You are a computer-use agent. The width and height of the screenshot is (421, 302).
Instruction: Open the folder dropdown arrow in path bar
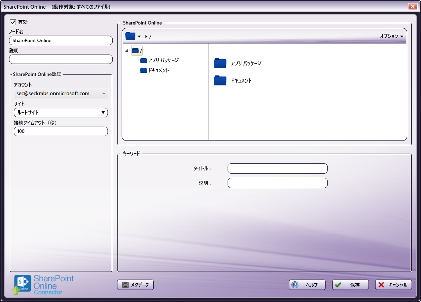click(x=139, y=36)
